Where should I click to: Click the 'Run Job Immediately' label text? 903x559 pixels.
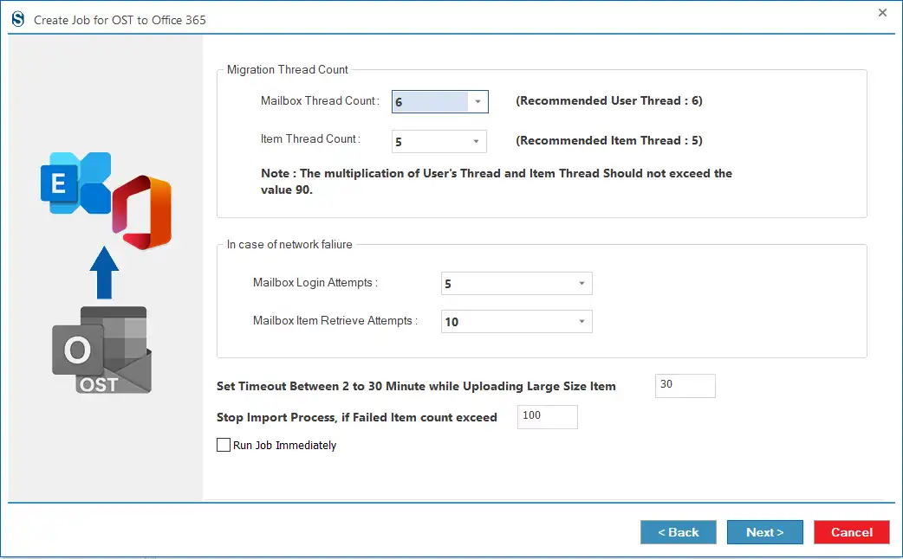[x=284, y=445]
